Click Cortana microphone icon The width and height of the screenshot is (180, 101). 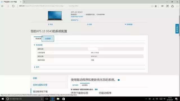[x=42, y=99]
